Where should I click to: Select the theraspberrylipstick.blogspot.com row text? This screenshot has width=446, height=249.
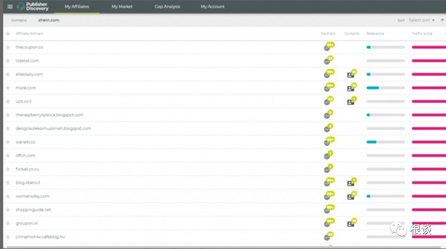point(49,115)
